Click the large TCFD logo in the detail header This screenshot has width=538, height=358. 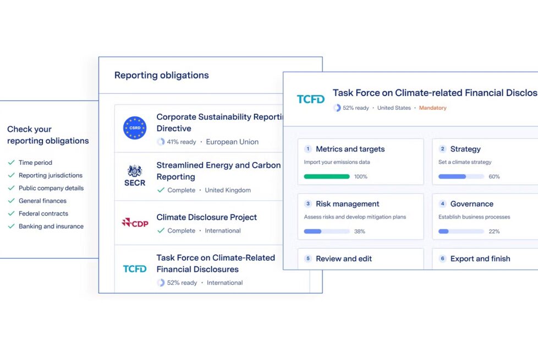point(311,99)
